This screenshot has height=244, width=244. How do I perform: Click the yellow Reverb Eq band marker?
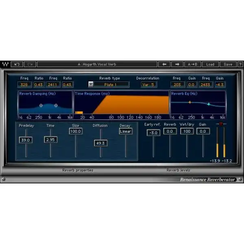tap(190, 102)
